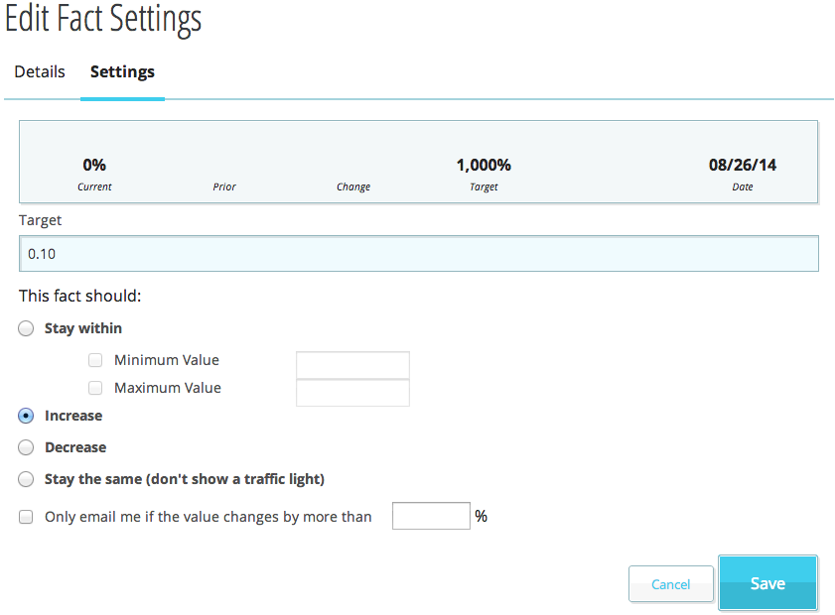This screenshot has width=835, height=615.
Task: Focus the Maximum Value text box
Action: [352, 393]
